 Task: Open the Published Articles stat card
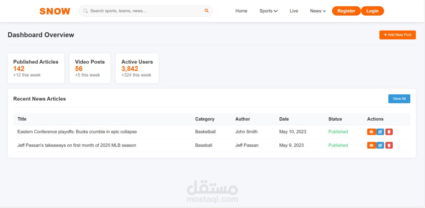(36, 68)
